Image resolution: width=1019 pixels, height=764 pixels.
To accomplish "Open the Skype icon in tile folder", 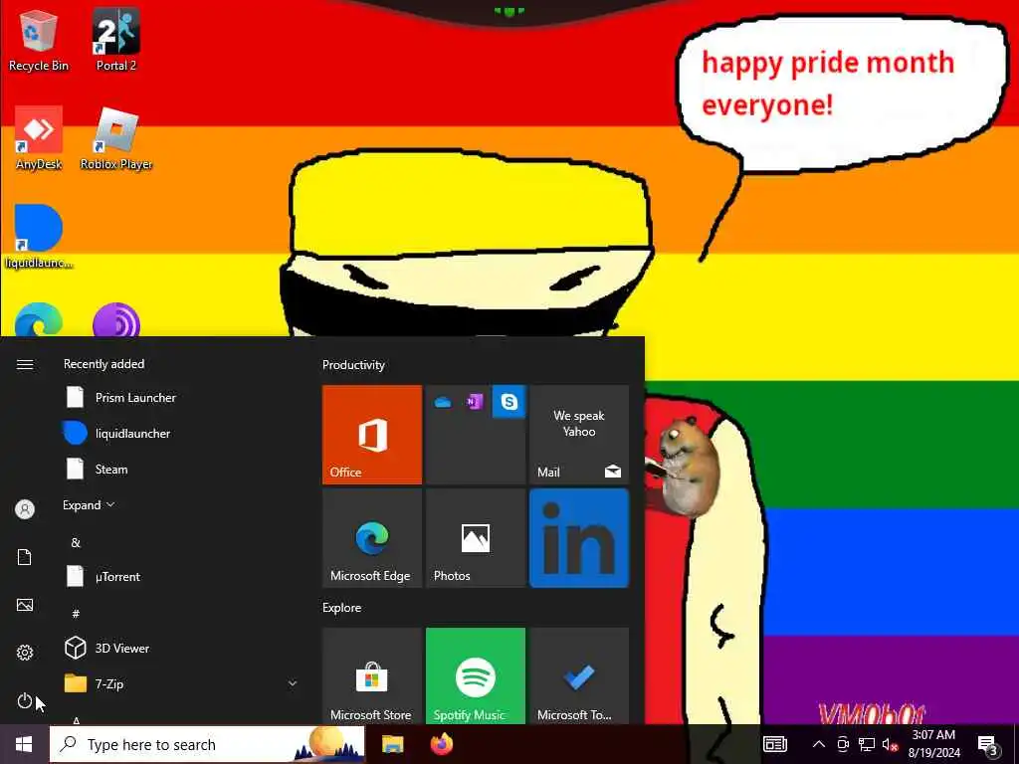I will (x=509, y=402).
